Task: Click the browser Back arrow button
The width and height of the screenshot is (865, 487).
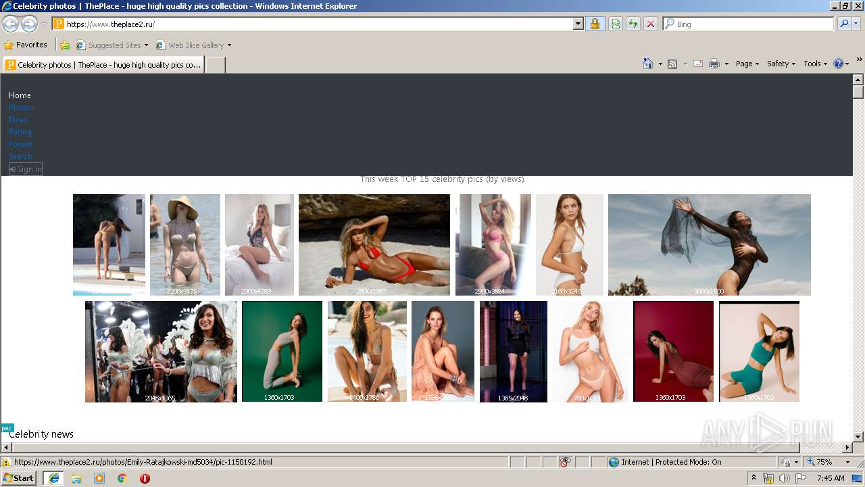Action: click(x=10, y=24)
